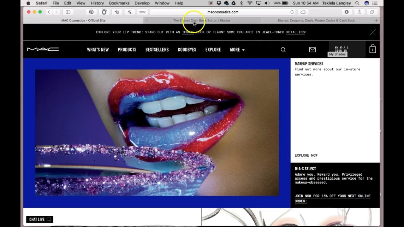The width and height of the screenshot is (404, 227).
Task: Click the glitter lips hero image
Action: [157, 133]
